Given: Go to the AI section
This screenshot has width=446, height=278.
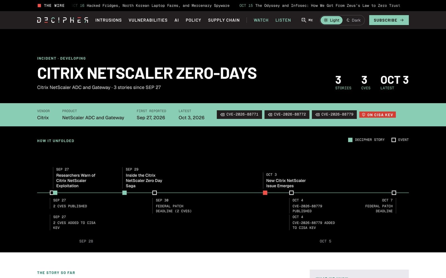Looking at the screenshot, I should tap(176, 20).
